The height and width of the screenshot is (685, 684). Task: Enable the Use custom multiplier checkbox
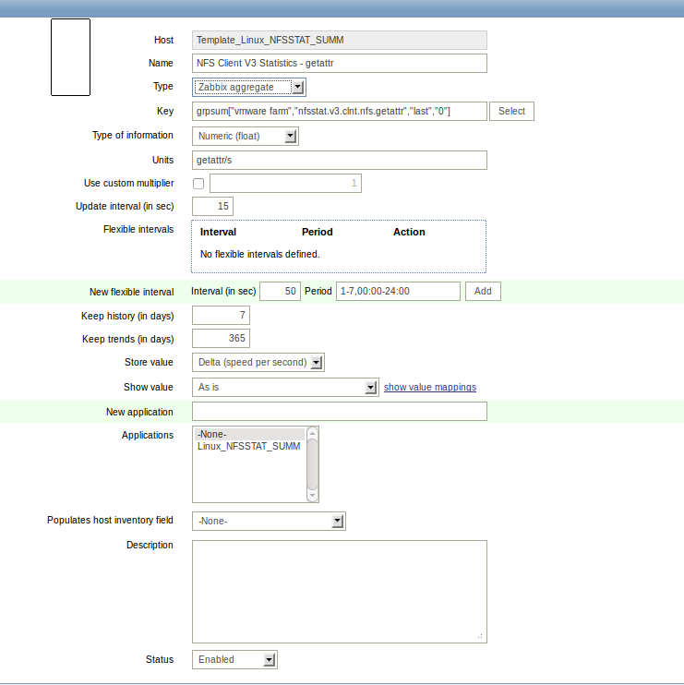pyautogui.click(x=198, y=184)
